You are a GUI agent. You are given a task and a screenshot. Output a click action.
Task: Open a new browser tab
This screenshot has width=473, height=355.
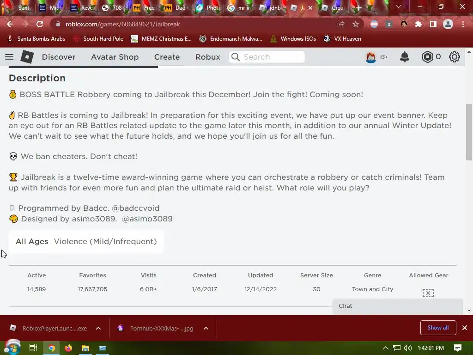pyautogui.click(x=358, y=8)
